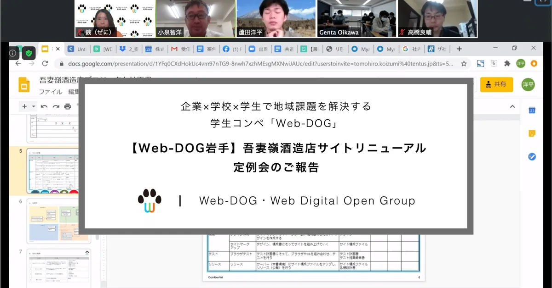Go back in browser history
The height and width of the screenshot is (288, 552).
coord(18,64)
